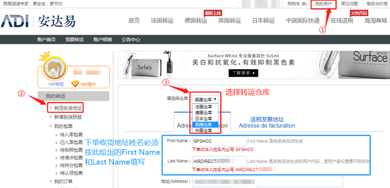Go to 首页 in main navigation
390x188 pixels.
(134, 20)
